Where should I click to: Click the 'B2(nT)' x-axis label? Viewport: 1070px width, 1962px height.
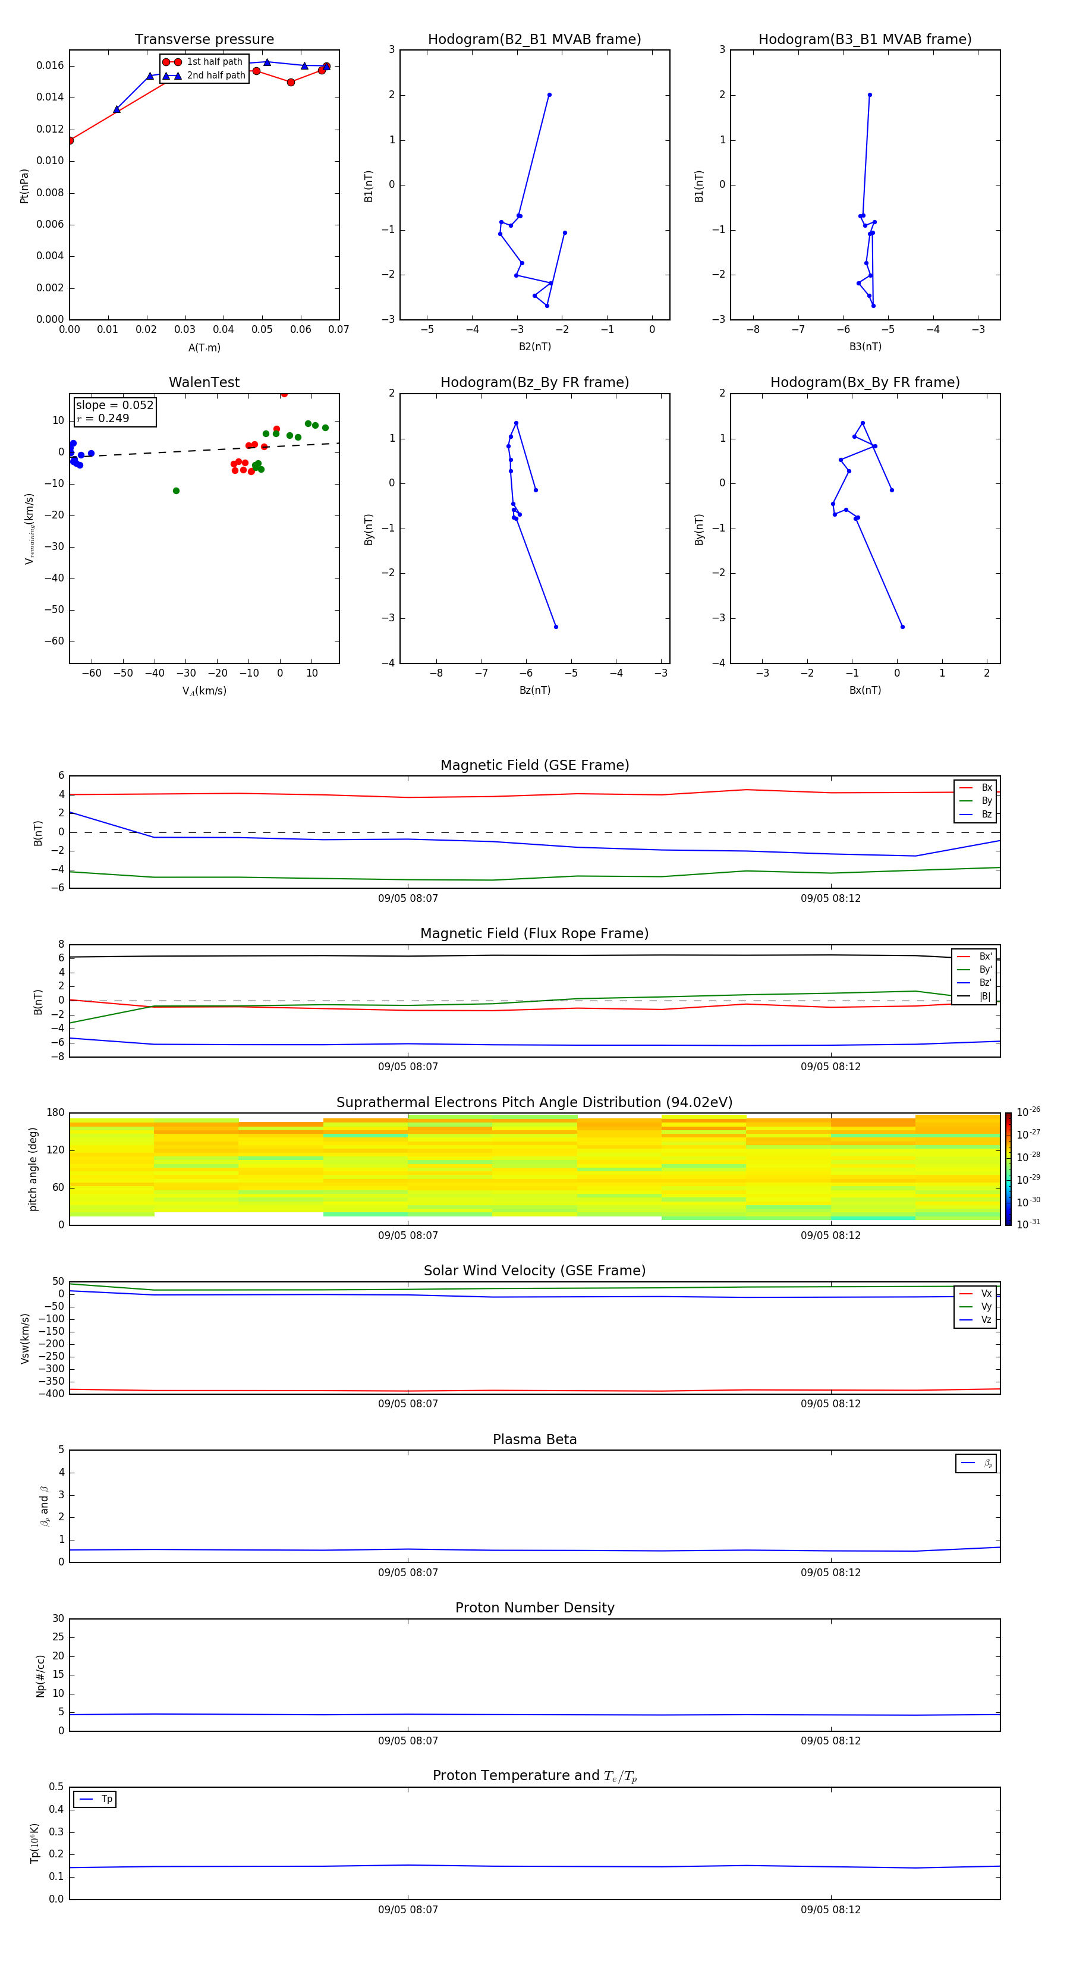(x=534, y=347)
